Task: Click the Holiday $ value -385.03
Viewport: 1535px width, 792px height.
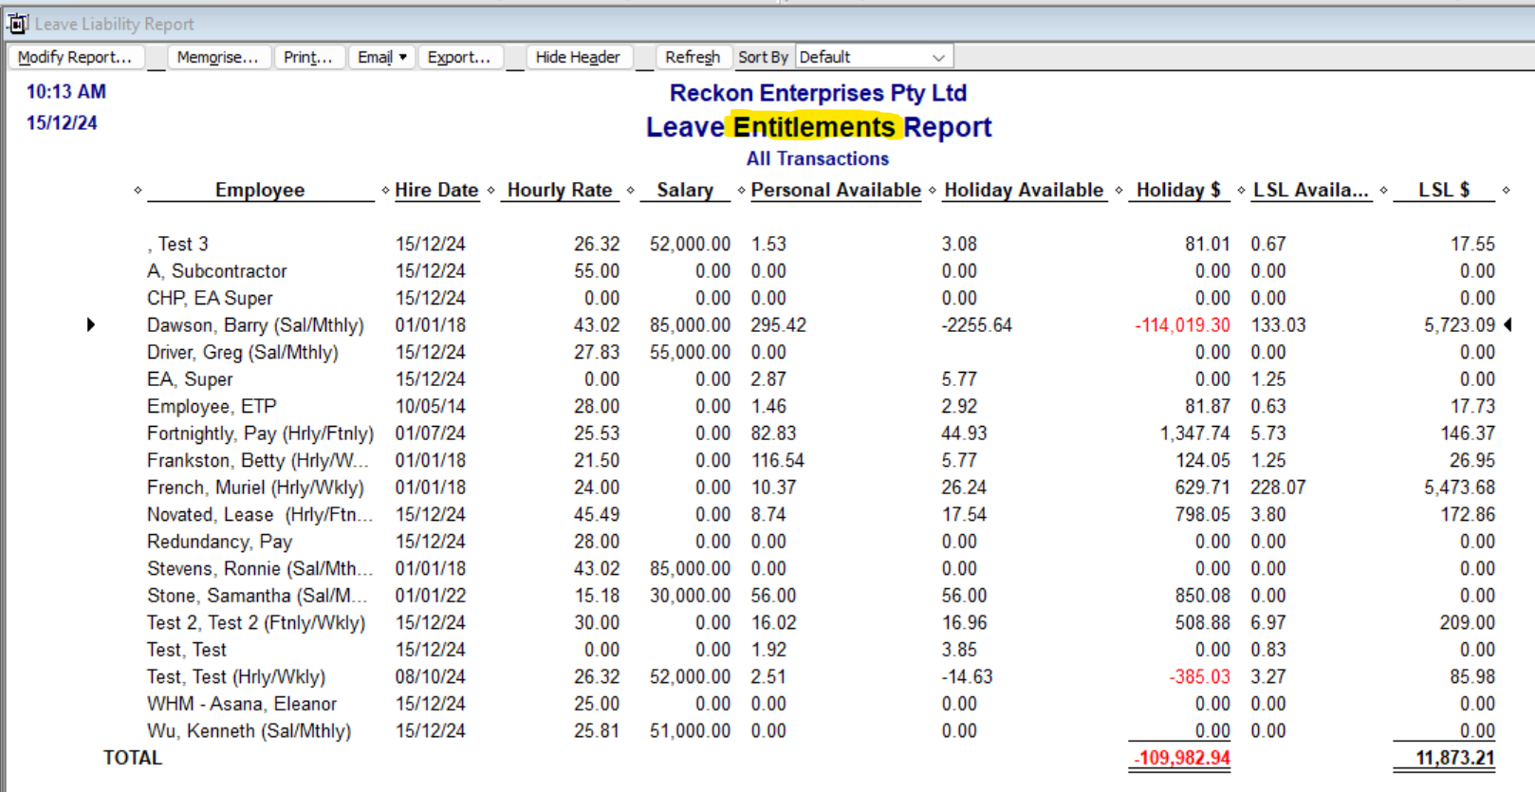Action: (1199, 677)
